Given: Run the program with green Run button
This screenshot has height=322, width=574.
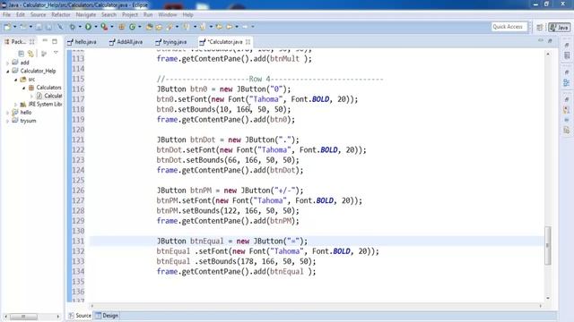Looking at the screenshot, I should (x=88, y=27).
